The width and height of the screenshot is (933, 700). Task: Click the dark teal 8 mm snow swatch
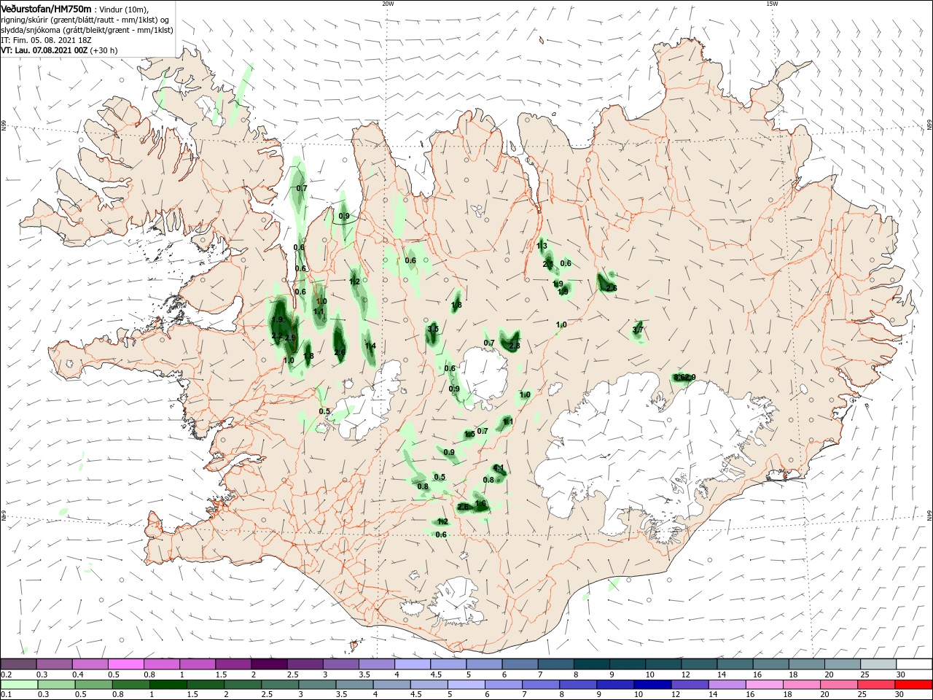click(x=591, y=664)
